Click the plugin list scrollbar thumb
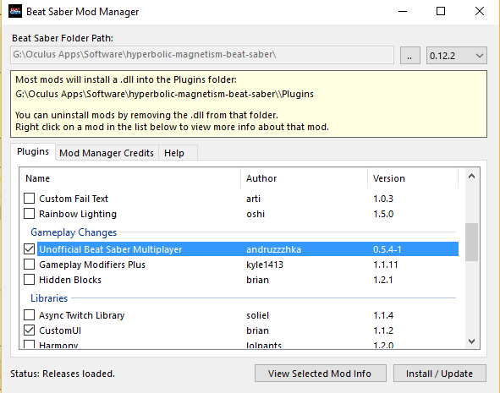Screen dimensions: 500x393 click(471, 242)
